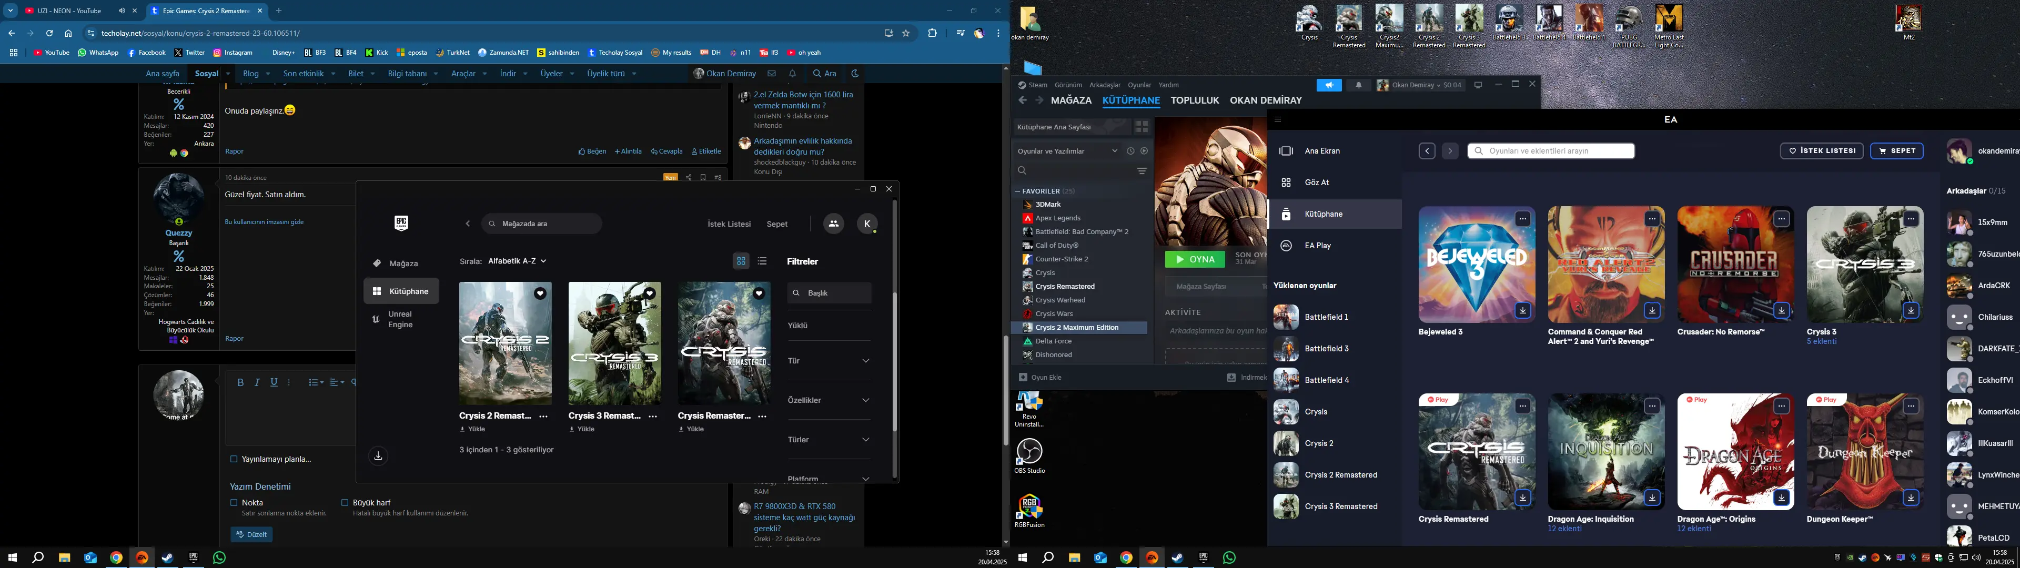Favorite heart on Crysis 3 Remastered card
The height and width of the screenshot is (568, 2020).
click(649, 293)
